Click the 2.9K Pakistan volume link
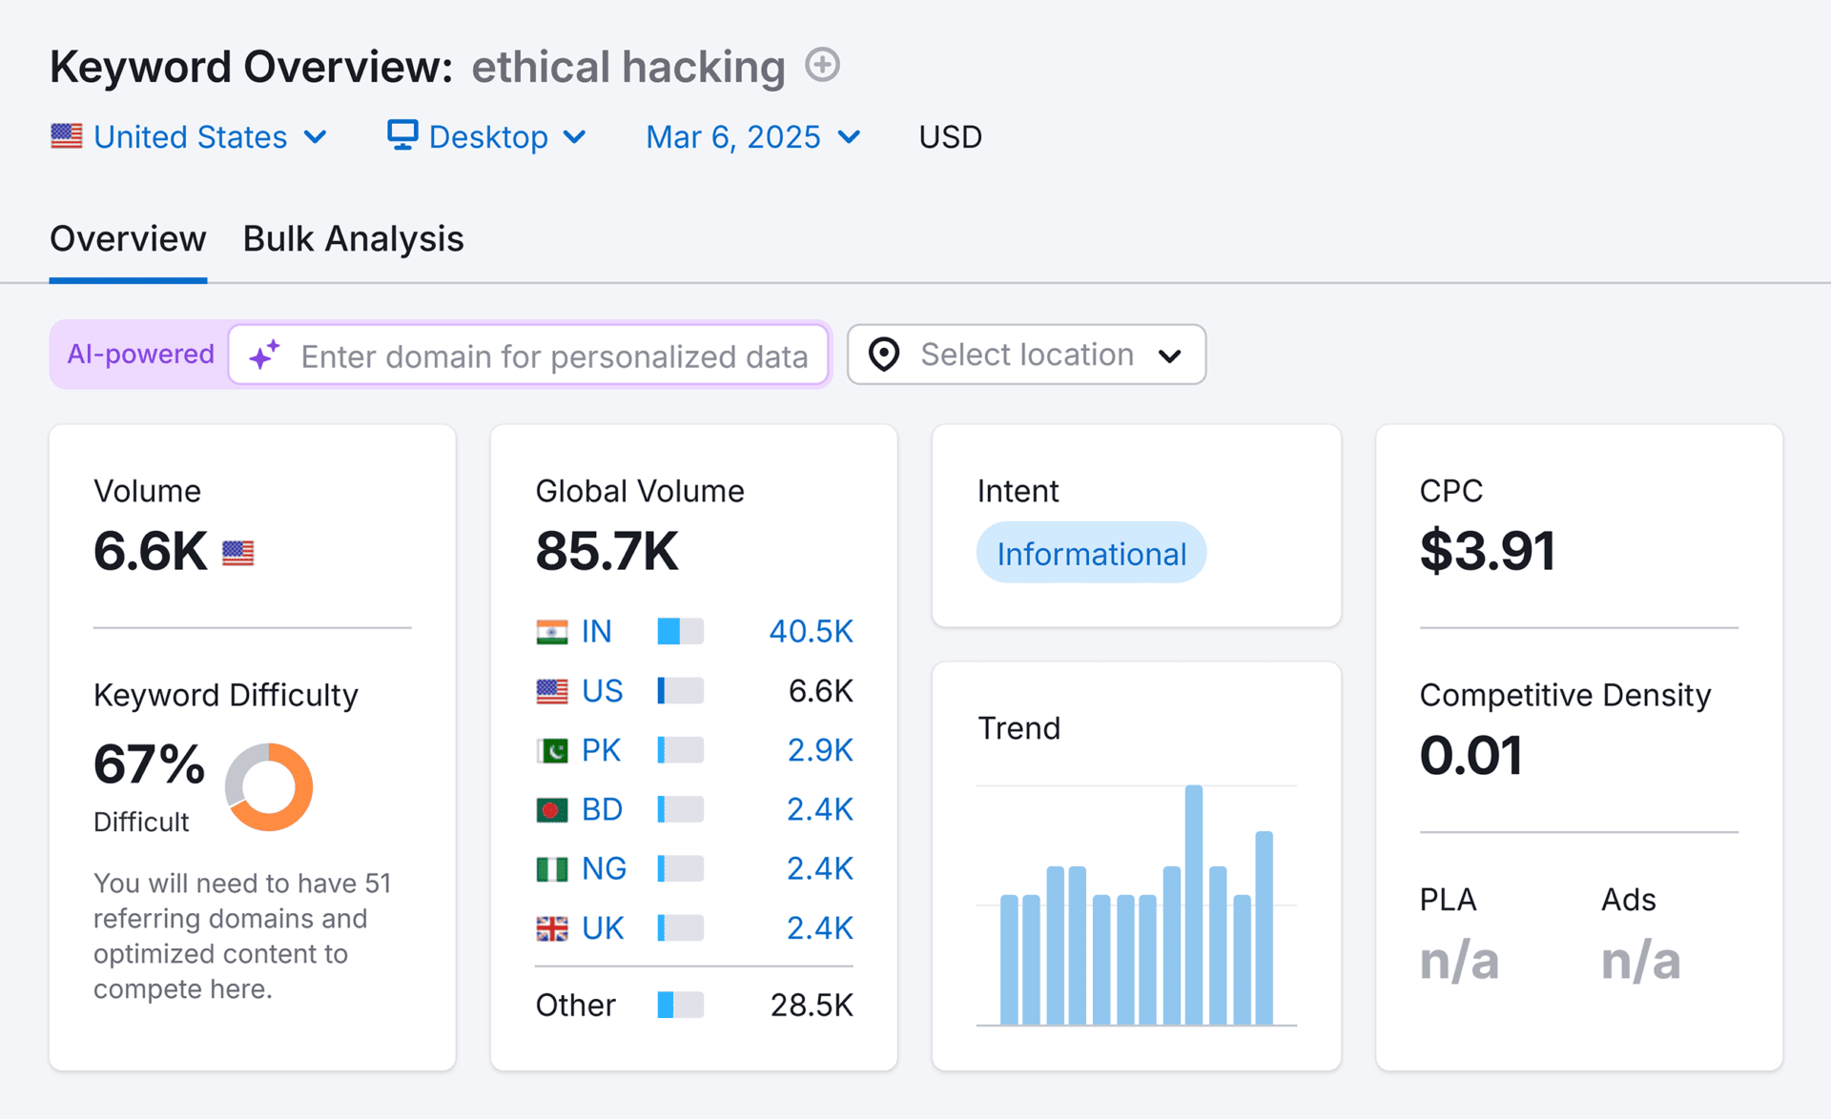1831x1119 pixels. (820, 751)
